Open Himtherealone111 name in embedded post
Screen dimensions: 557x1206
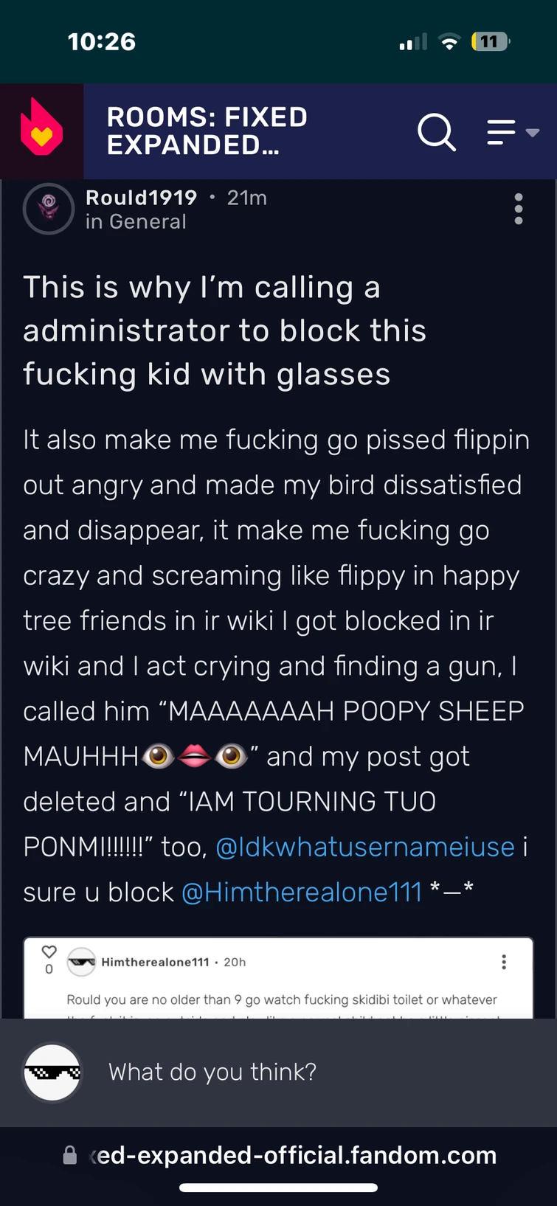[x=155, y=962]
